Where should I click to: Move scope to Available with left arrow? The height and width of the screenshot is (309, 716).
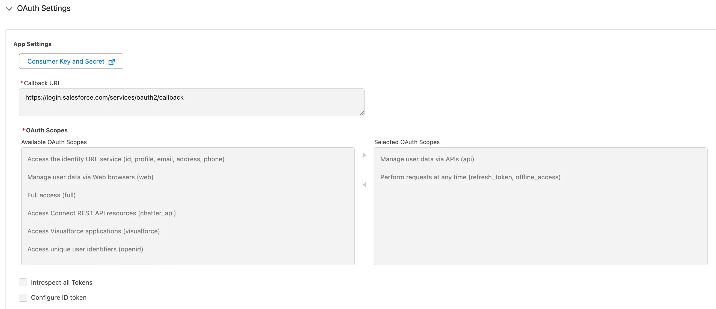click(x=364, y=185)
